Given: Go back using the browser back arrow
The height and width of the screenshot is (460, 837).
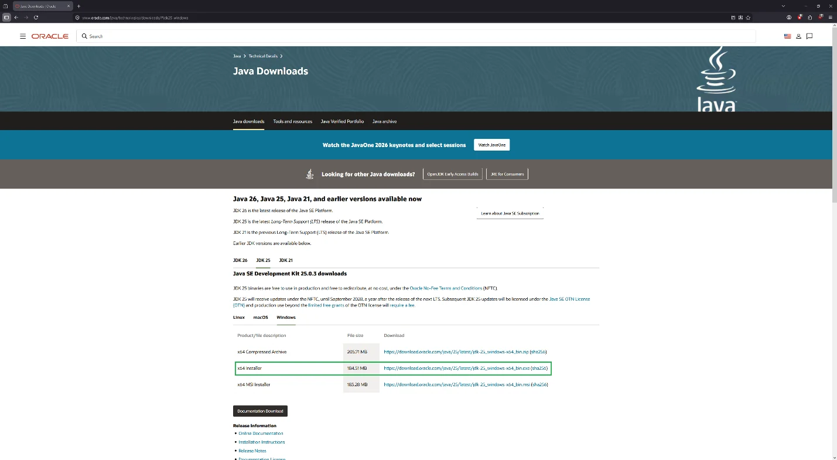Looking at the screenshot, I should pos(16,18).
